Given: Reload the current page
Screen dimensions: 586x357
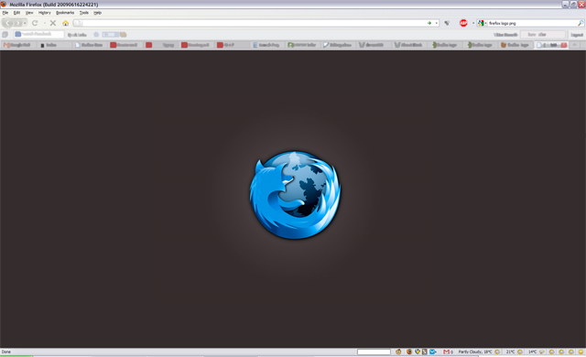Looking at the screenshot, I should click(35, 23).
